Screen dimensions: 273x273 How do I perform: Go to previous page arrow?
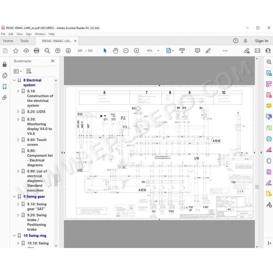point(58,51)
